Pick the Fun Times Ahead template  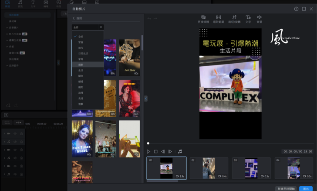coord(82,139)
